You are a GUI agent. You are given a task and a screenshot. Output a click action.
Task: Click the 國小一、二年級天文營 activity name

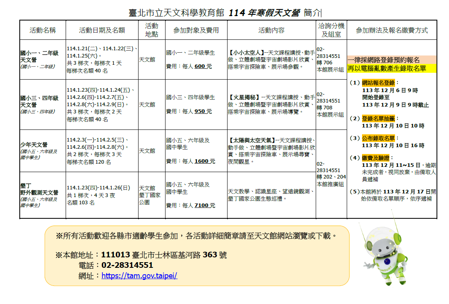(39, 56)
